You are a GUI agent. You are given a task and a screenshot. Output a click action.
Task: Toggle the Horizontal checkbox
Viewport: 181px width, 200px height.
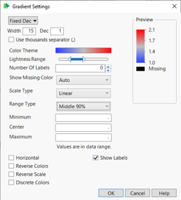coord(11,157)
